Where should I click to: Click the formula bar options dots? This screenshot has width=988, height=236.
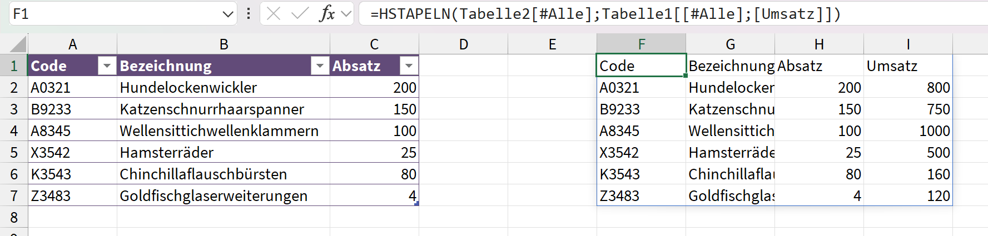coord(248,14)
